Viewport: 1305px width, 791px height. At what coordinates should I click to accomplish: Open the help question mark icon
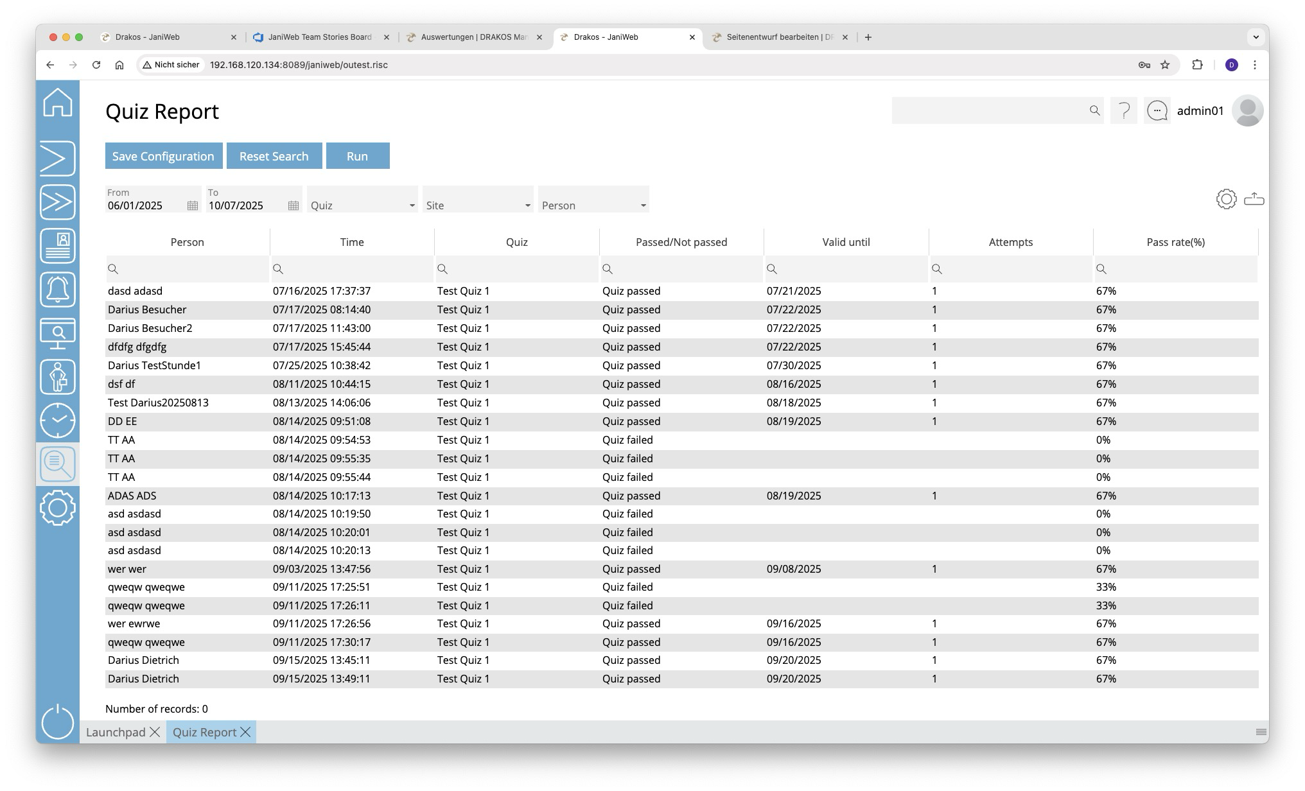click(1124, 111)
